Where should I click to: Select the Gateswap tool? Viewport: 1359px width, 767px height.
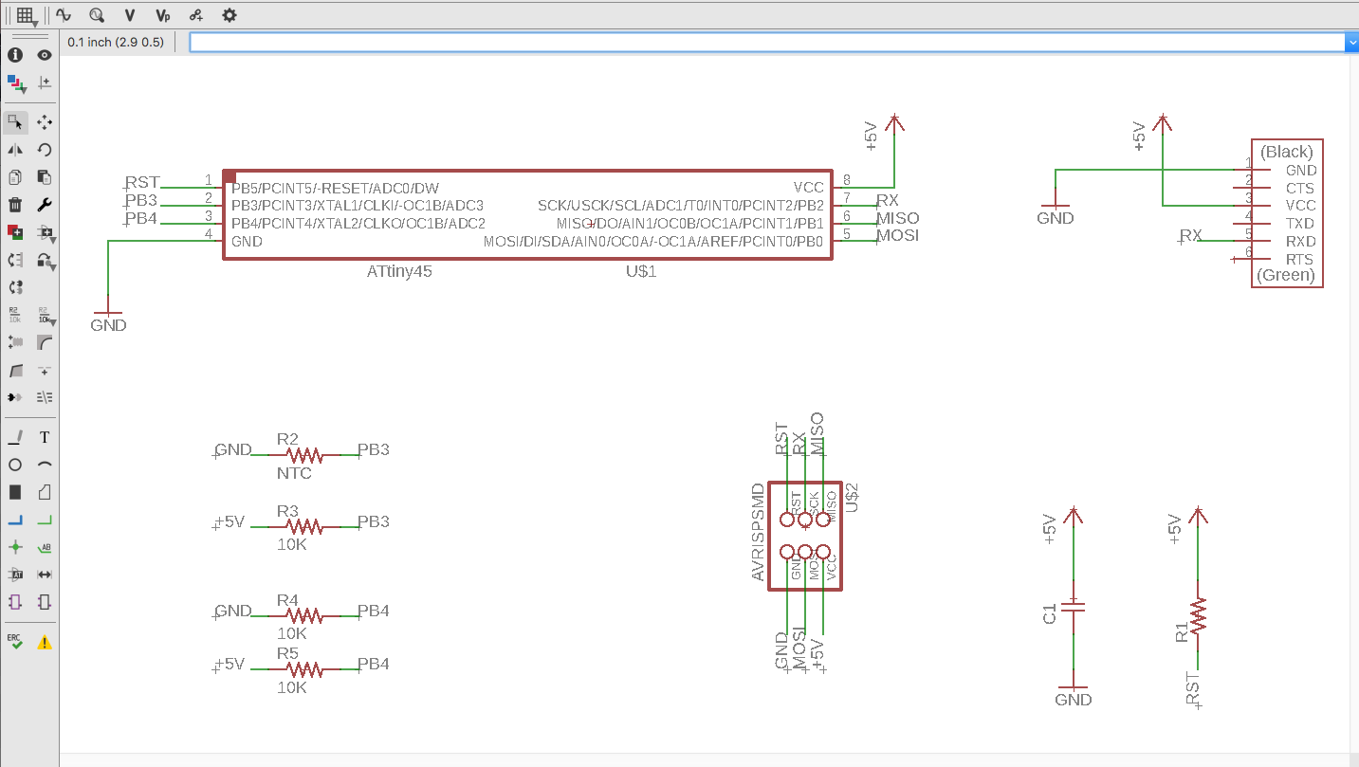click(x=15, y=287)
